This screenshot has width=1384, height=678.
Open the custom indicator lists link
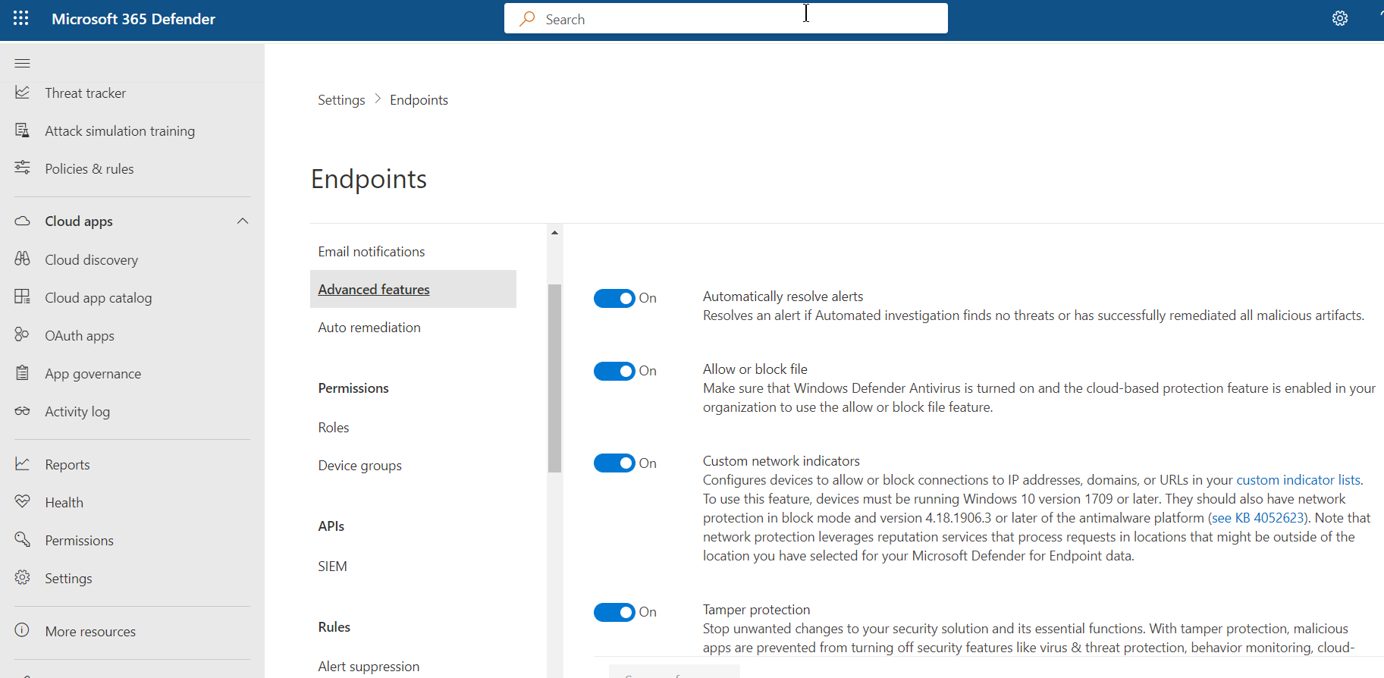click(x=1298, y=480)
